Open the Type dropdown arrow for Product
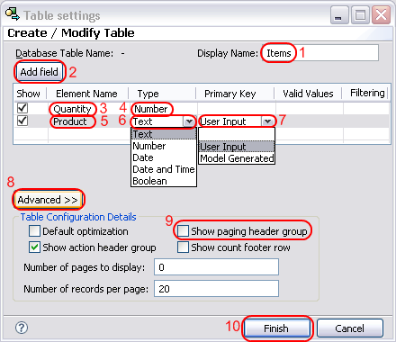The width and height of the screenshot is (396, 342). [189, 121]
